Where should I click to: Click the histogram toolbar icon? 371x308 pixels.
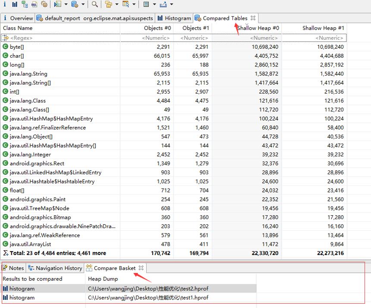15,4
